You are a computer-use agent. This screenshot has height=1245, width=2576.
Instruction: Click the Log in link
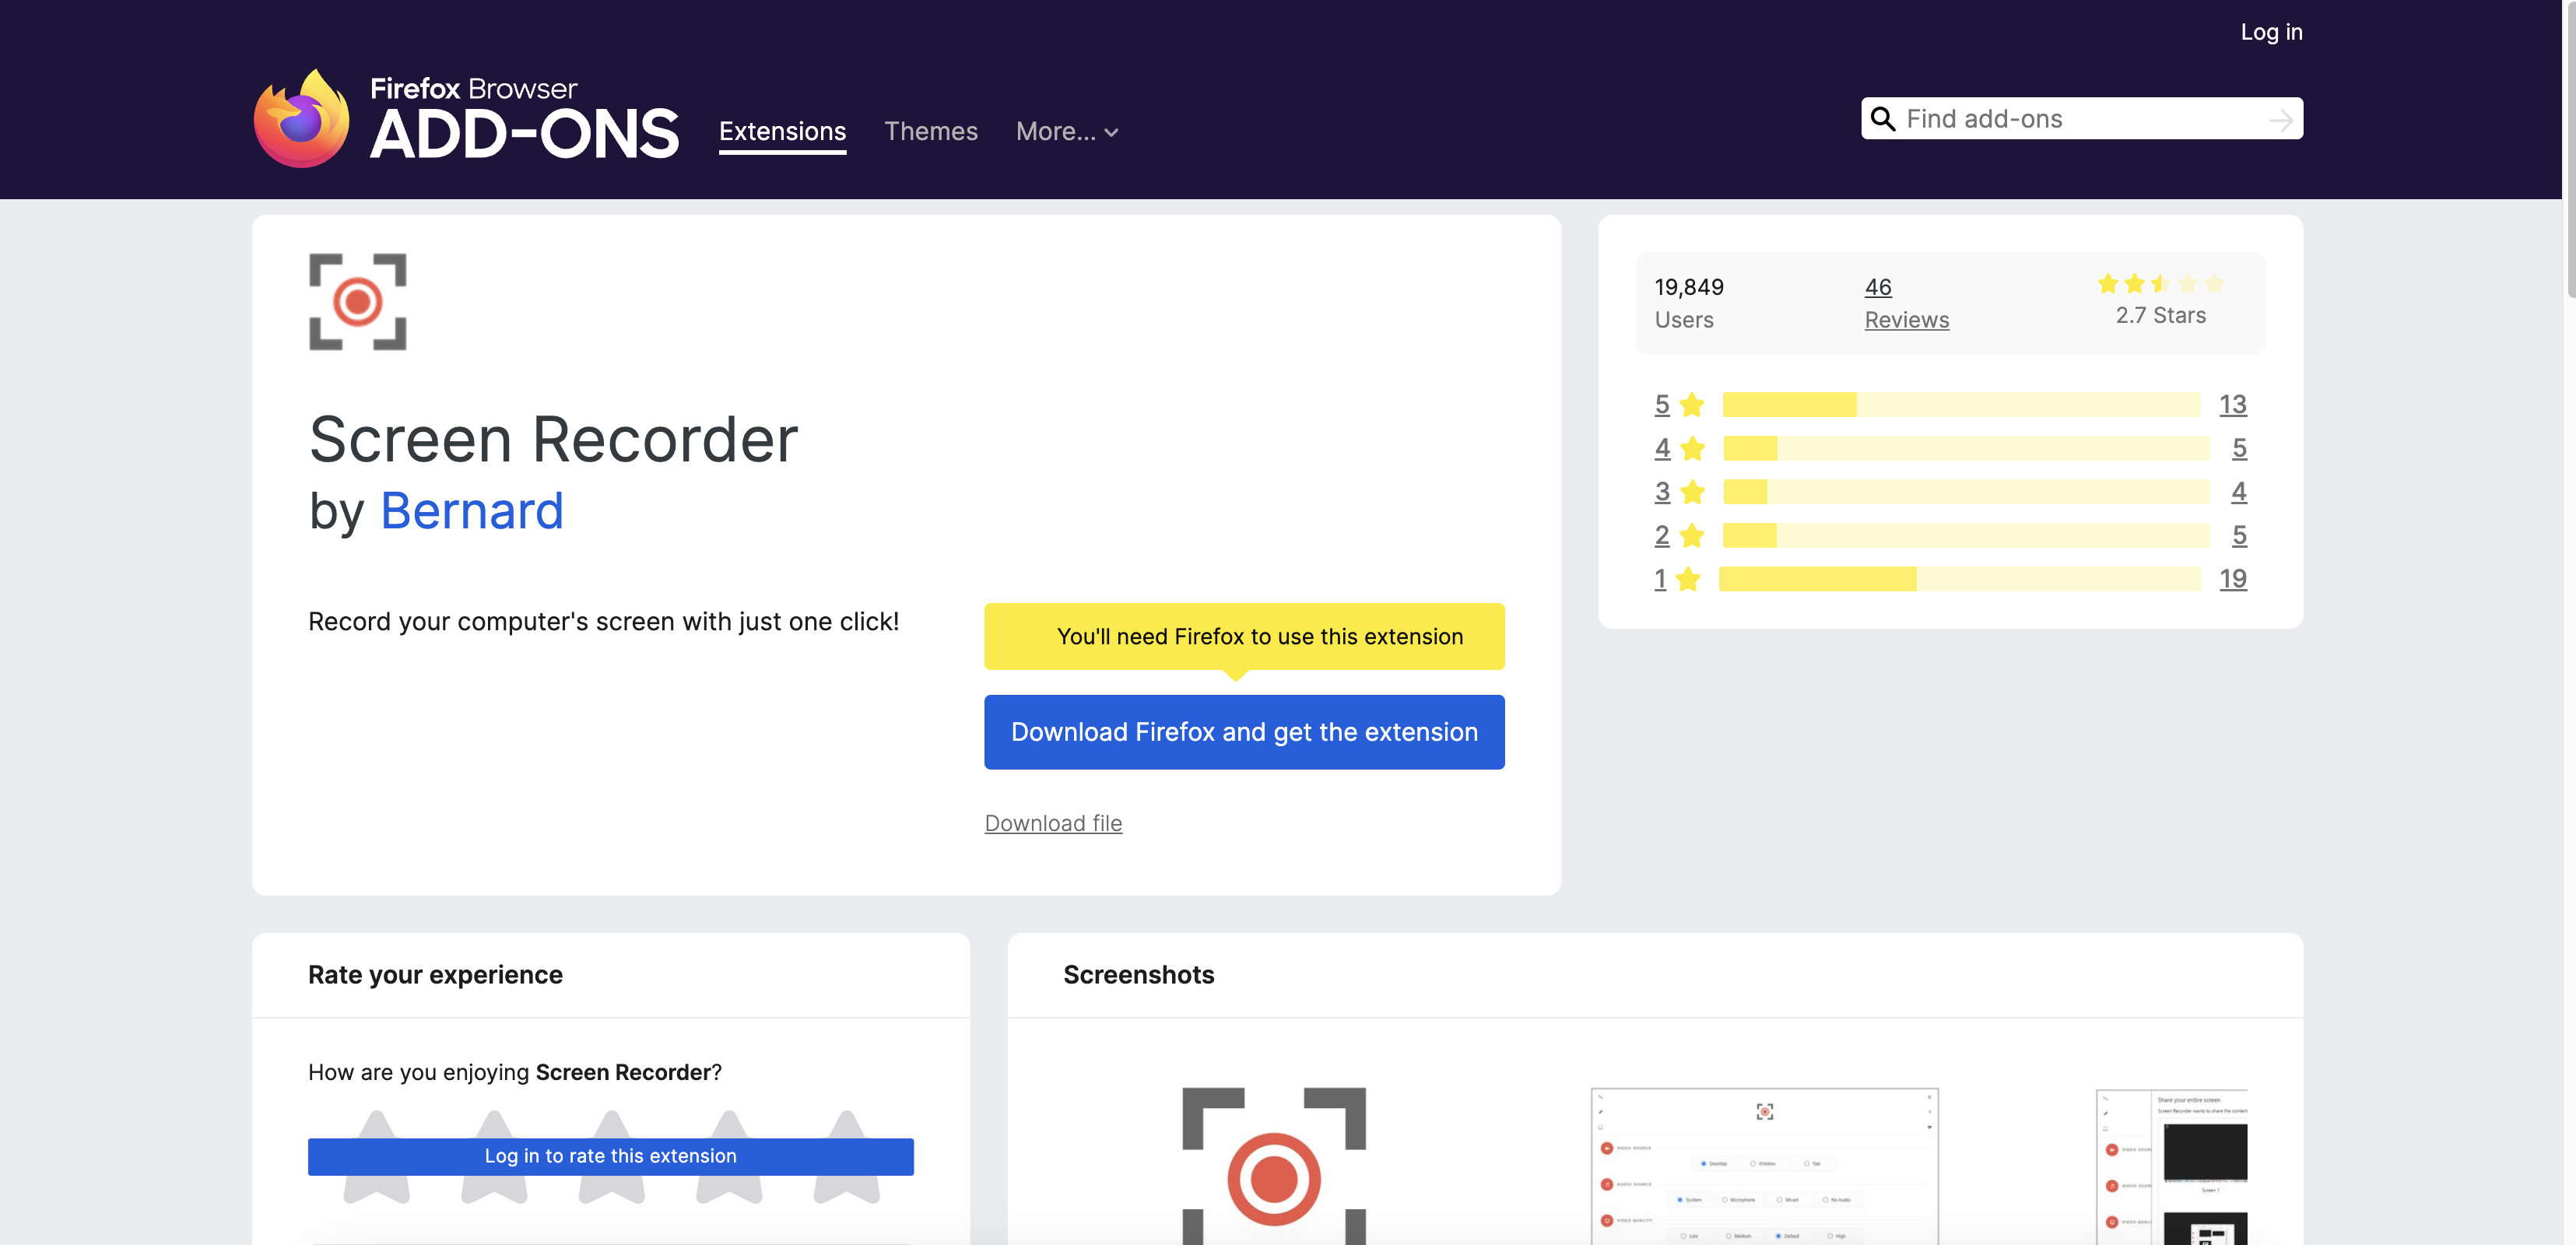(2271, 32)
